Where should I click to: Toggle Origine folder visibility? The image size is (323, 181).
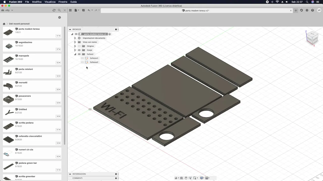point(79,46)
